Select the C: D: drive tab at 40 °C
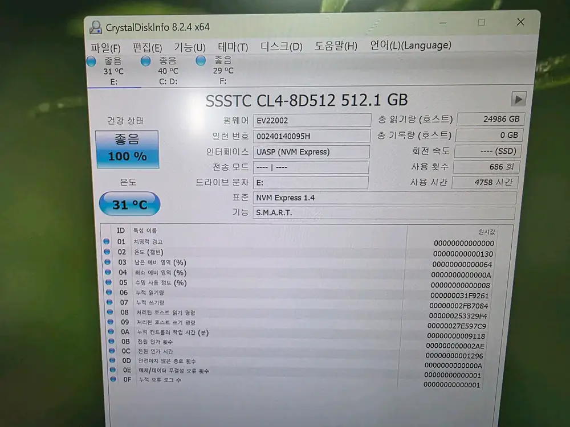 [x=168, y=71]
